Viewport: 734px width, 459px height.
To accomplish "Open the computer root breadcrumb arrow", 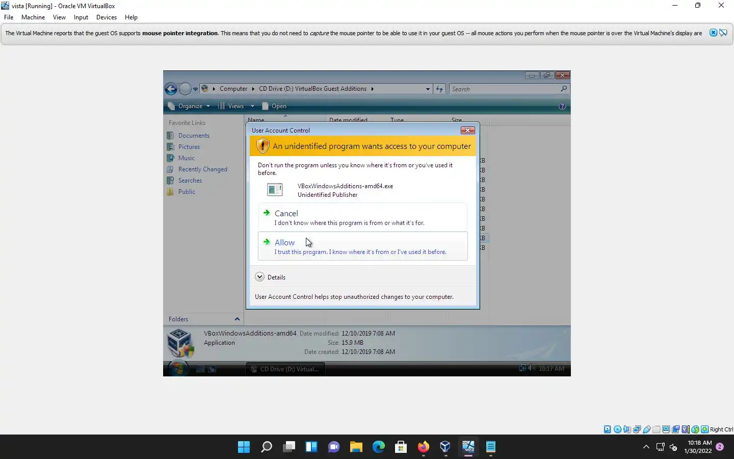I will point(214,89).
